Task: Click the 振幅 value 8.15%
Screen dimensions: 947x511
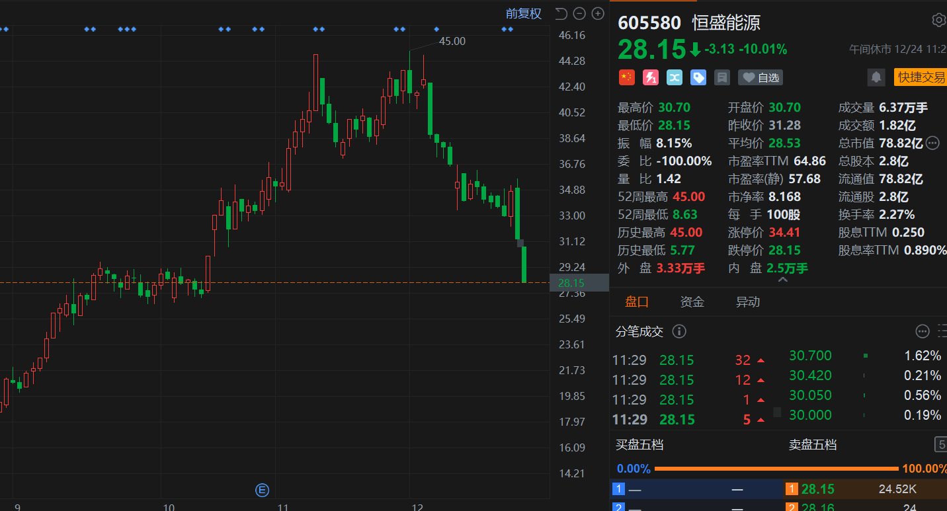Action: [x=674, y=143]
